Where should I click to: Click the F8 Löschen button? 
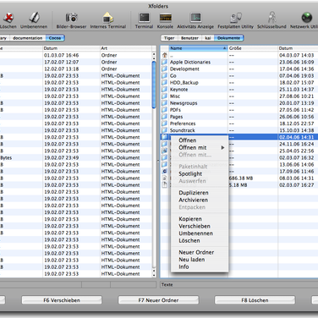tap(255, 300)
